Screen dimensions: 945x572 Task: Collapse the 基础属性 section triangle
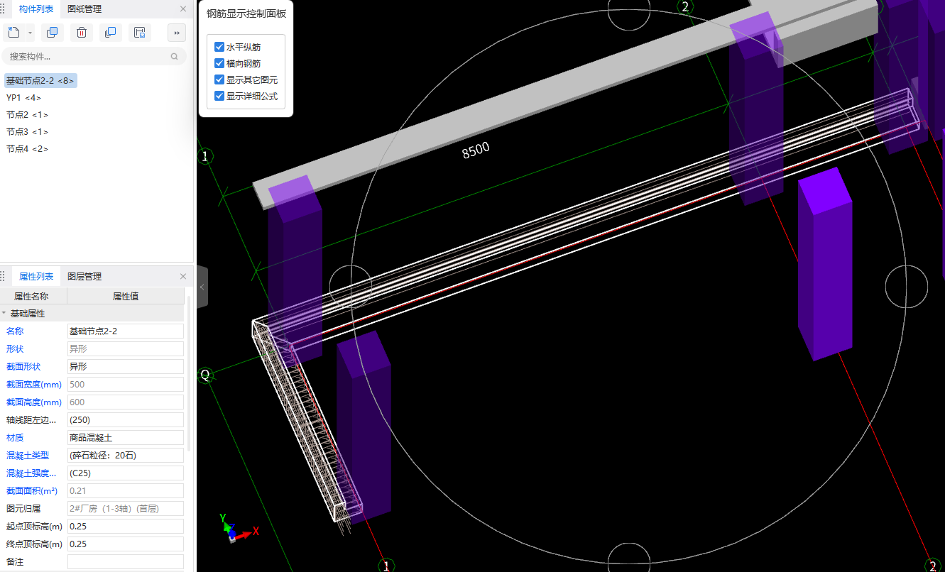(x=4, y=313)
